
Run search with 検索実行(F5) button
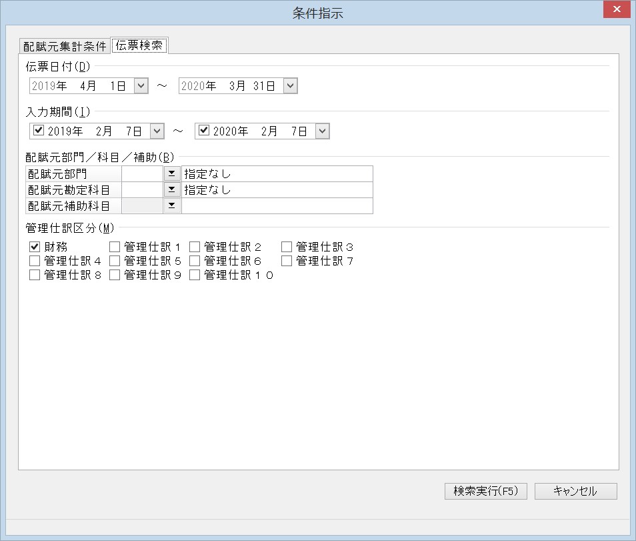click(x=486, y=491)
